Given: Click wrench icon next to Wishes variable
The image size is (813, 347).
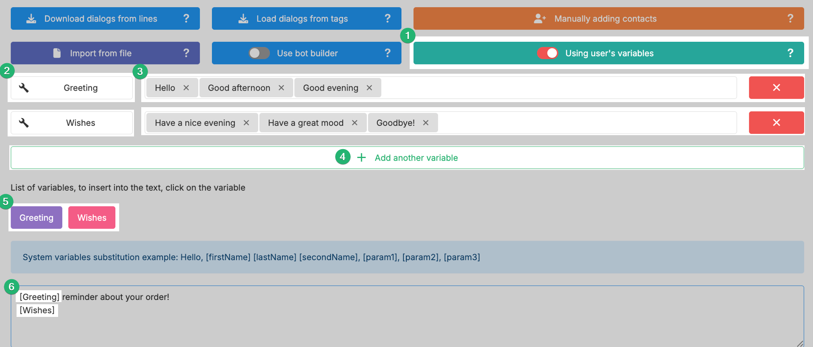Looking at the screenshot, I should 24,123.
